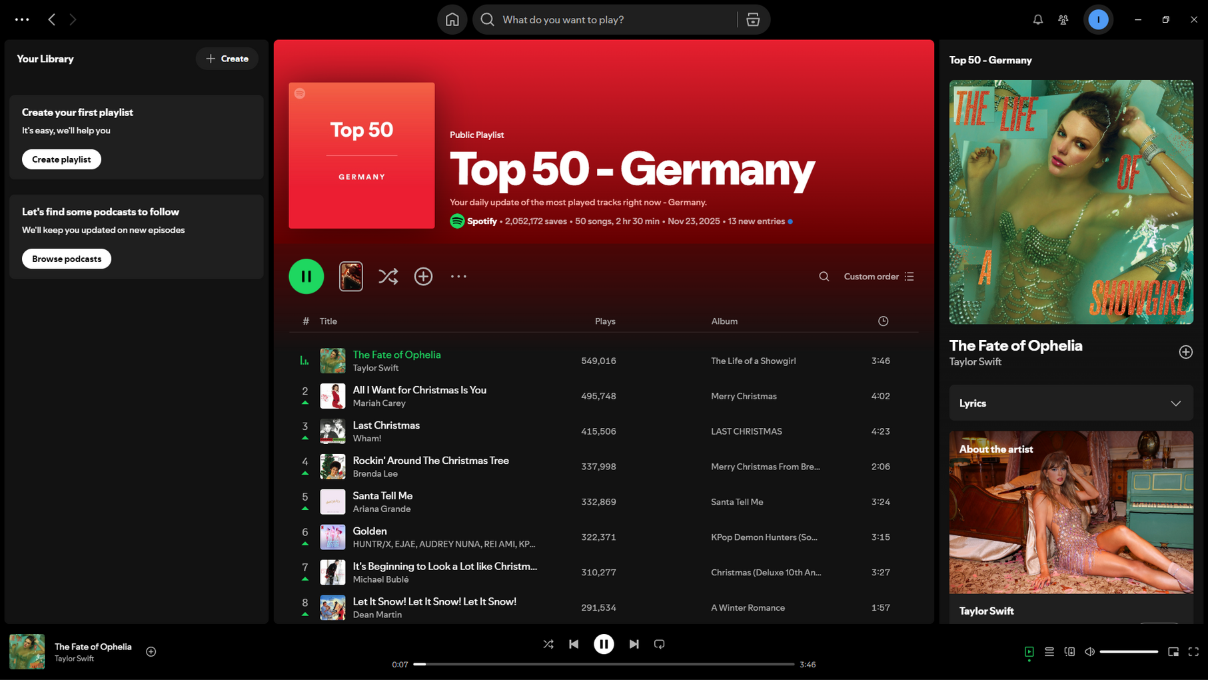This screenshot has width=1208, height=680.
Task: Click the Create button in Your Library
Action: click(x=227, y=59)
